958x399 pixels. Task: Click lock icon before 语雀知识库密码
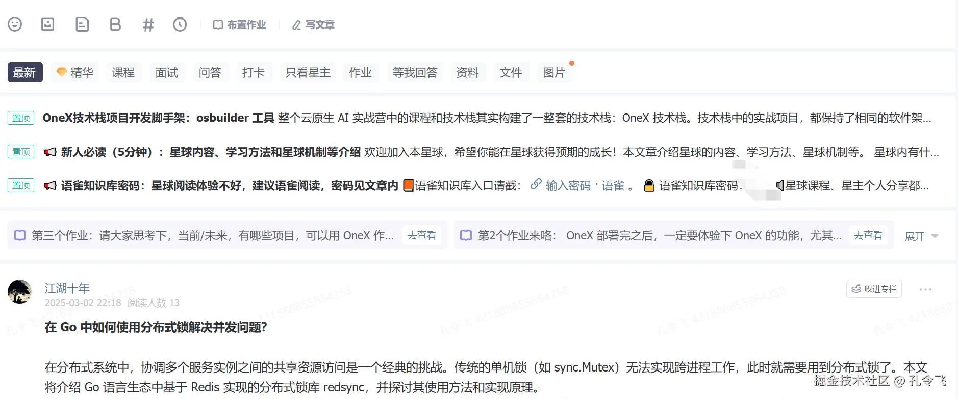[x=649, y=185]
